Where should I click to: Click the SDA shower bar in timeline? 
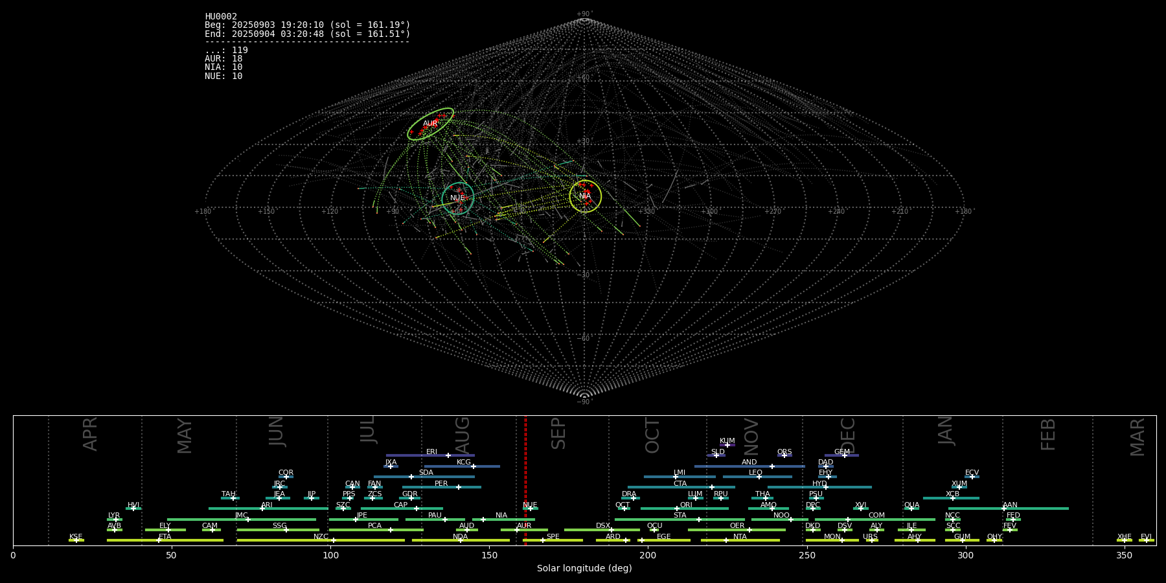coord(424,477)
